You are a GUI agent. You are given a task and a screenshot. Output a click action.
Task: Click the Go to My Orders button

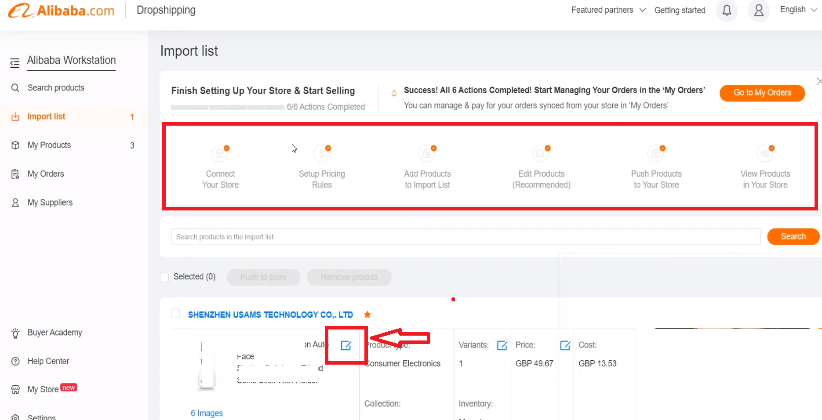(762, 93)
